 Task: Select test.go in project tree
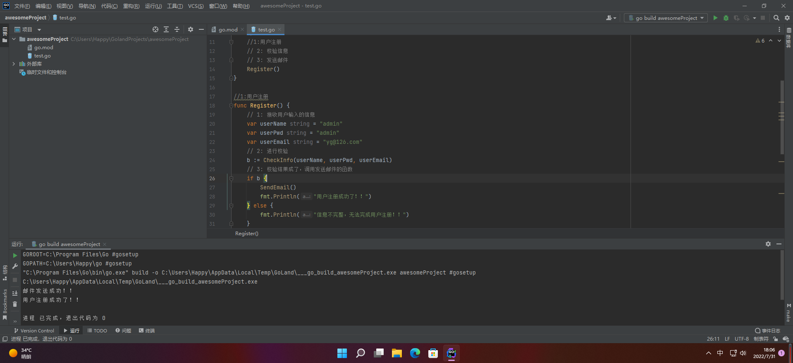click(x=42, y=56)
